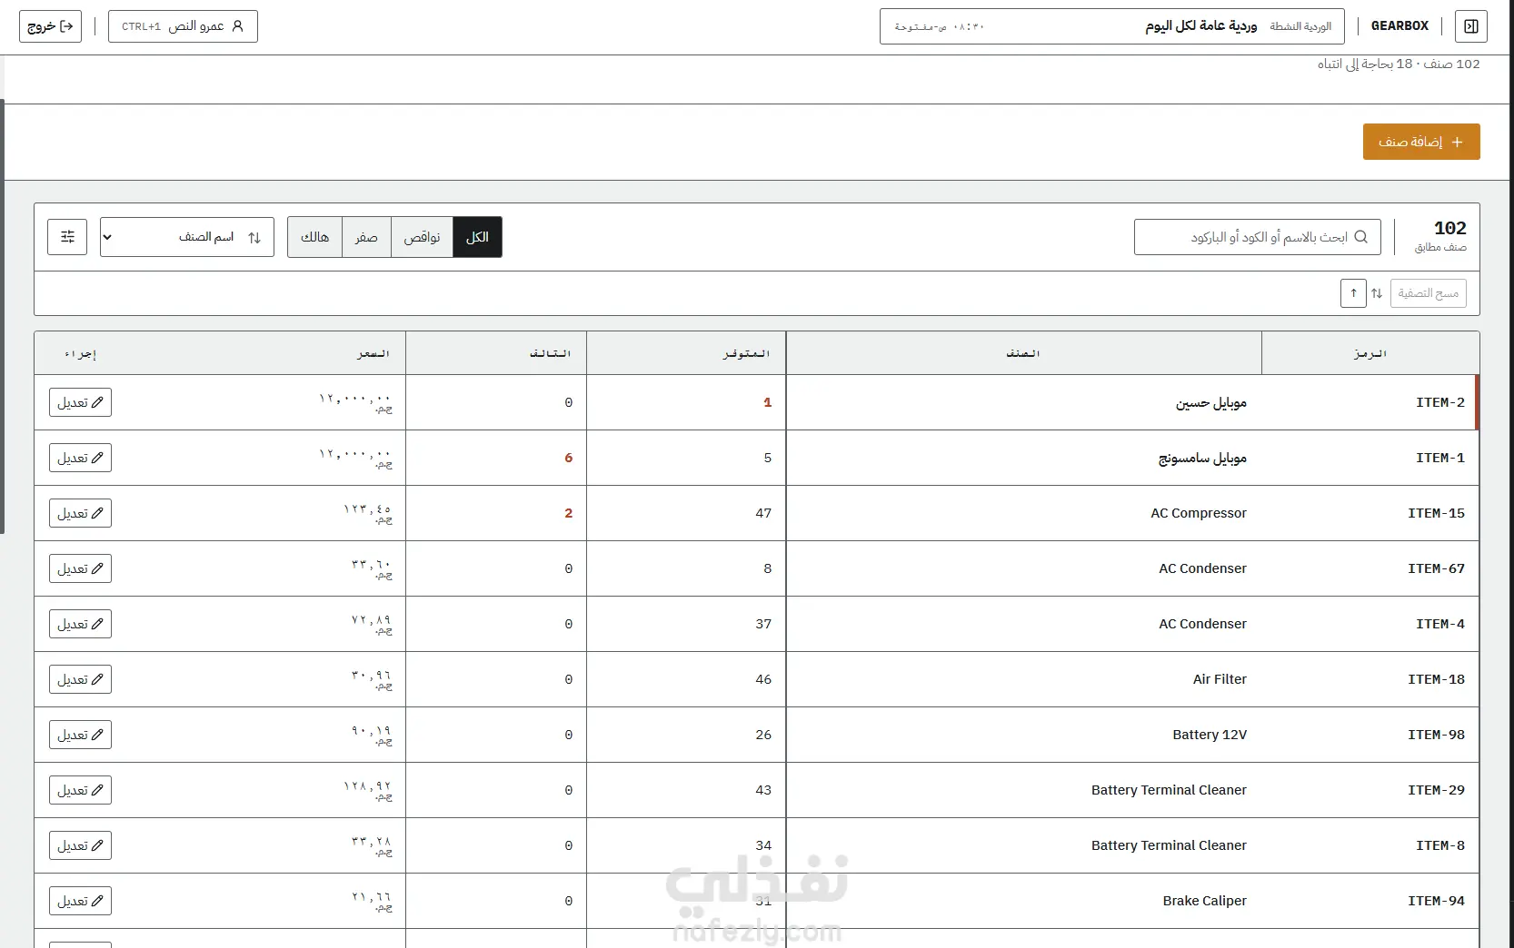Edit the Battery 12V ITEM-98 row
This screenshot has width=1514, height=948.
(x=80, y=735)
